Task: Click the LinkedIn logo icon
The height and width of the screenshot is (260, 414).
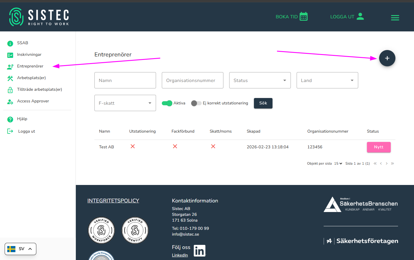Action: coord(200,251)
